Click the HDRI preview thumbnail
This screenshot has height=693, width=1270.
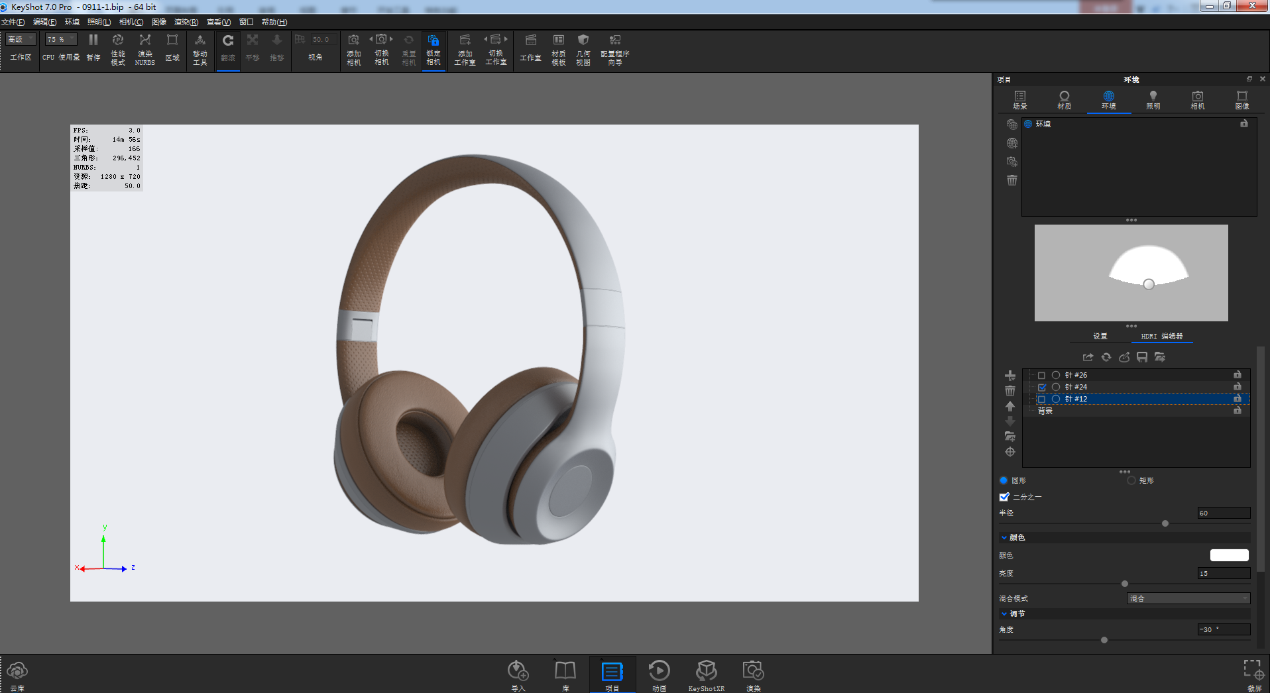pyautogui.click(x=1131, y=273)
